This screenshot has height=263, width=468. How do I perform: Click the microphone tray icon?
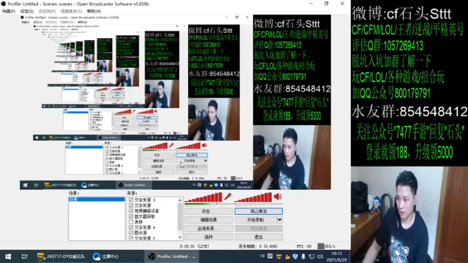[303, 256]
